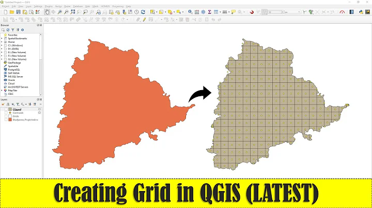372x208 pixels.
Task: Expand the Spatial Bookmarks tree node
Action: (x=2, y=38)
